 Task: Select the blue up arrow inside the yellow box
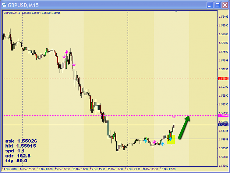click(x=170, y=139)
